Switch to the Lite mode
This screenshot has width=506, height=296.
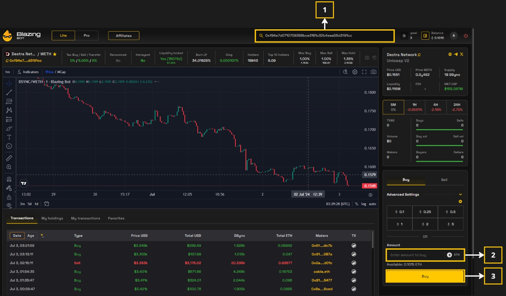(63, 36)
